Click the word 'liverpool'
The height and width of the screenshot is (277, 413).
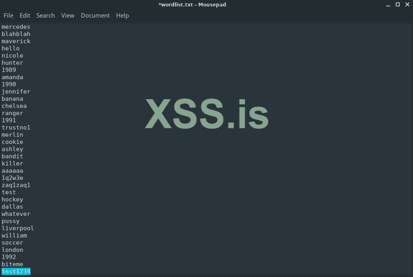point(18,228)
